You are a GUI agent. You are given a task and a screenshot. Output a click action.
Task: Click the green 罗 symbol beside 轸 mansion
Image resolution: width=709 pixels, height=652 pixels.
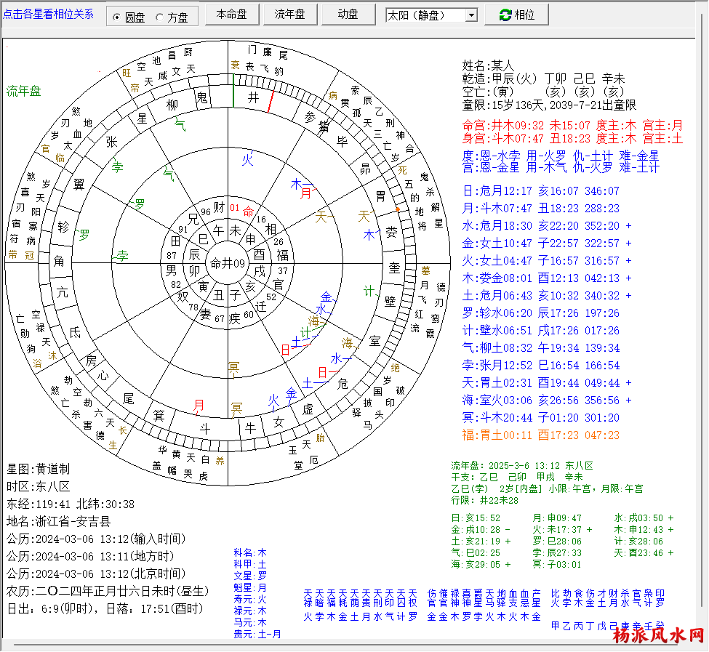pos(84,234)
